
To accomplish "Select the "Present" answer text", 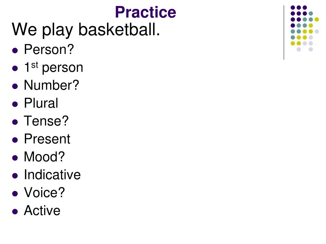I will tap(47, 139).
